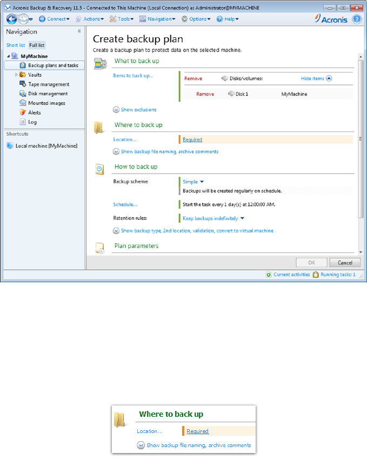Open the Log icon in the navigation tree
The height and width of the screenshot is (459, 367).
[23, 122]
